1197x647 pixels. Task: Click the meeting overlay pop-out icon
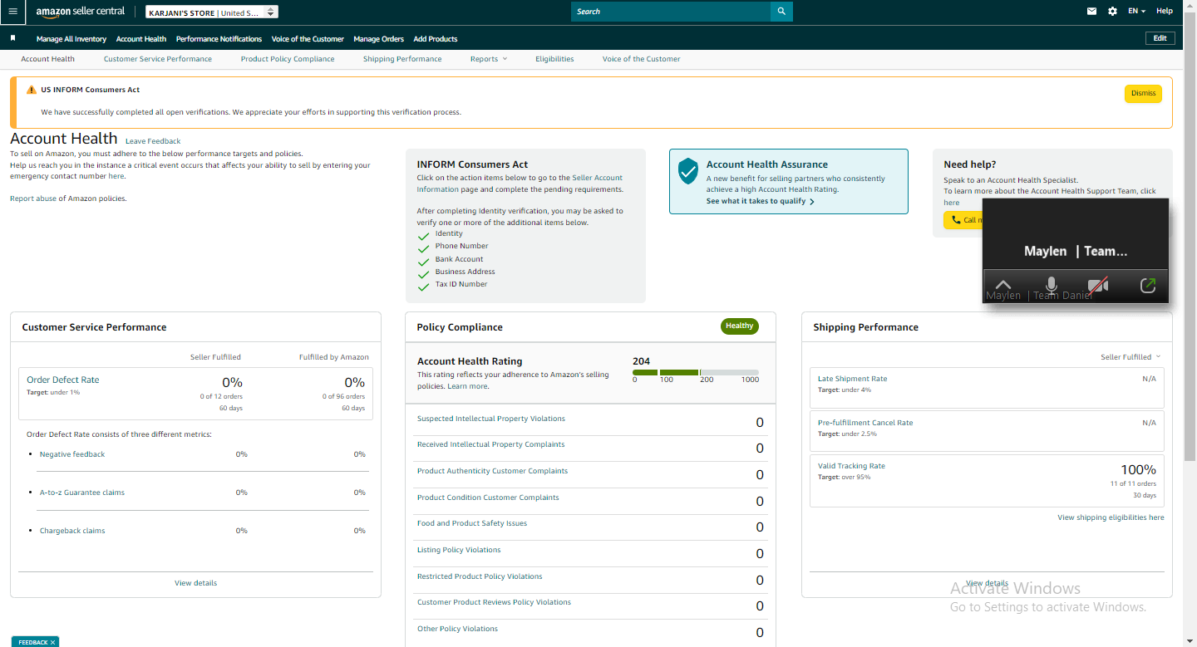coord(1148,286)
